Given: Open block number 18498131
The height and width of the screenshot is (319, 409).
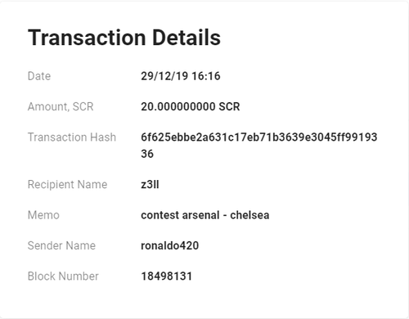Looking at the screenshot, I should pyautogui.click(x=167, y=276).
